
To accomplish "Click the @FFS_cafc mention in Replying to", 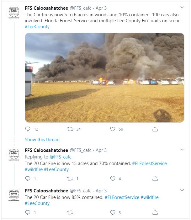I will (60, 157).
